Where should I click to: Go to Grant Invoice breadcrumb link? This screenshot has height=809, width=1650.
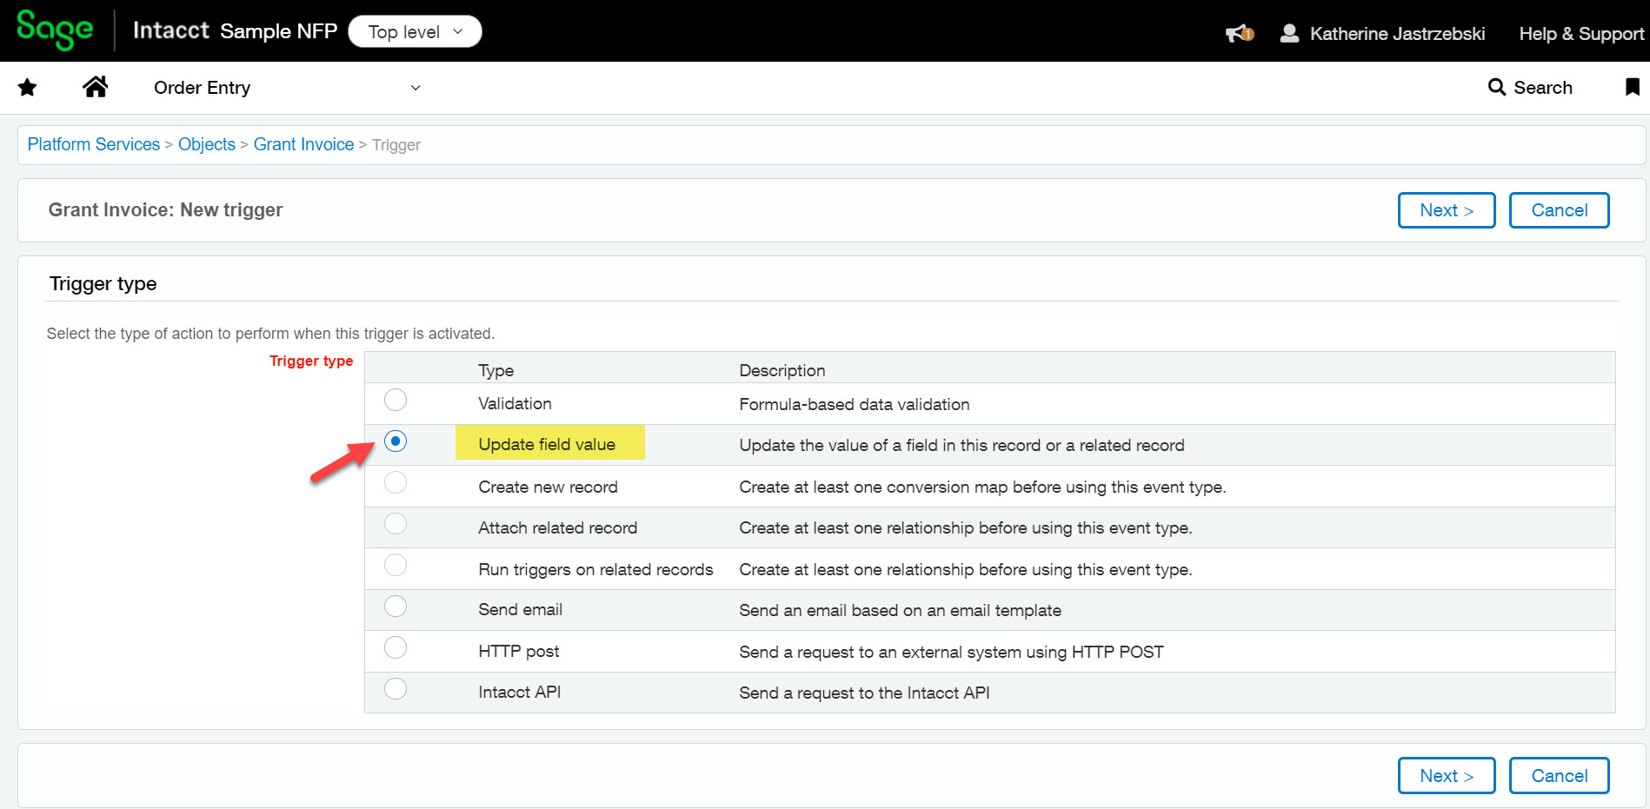point(303,144)
